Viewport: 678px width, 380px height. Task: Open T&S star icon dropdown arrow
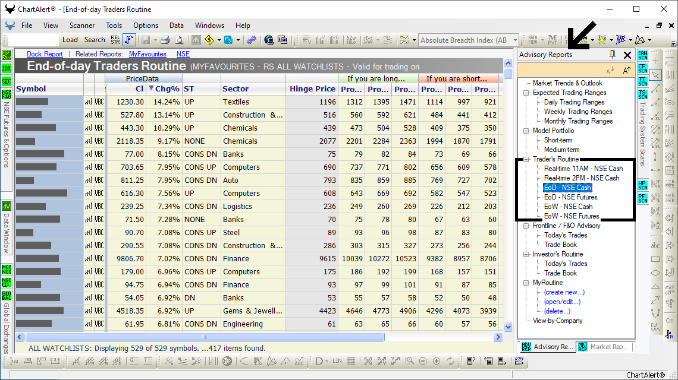[x=611, y=40]
